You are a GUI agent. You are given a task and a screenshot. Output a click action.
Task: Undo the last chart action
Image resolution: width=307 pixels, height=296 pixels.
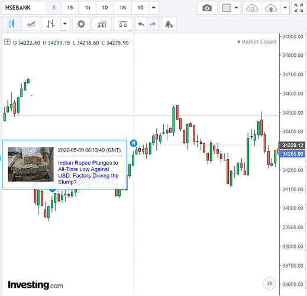point(141,24)
